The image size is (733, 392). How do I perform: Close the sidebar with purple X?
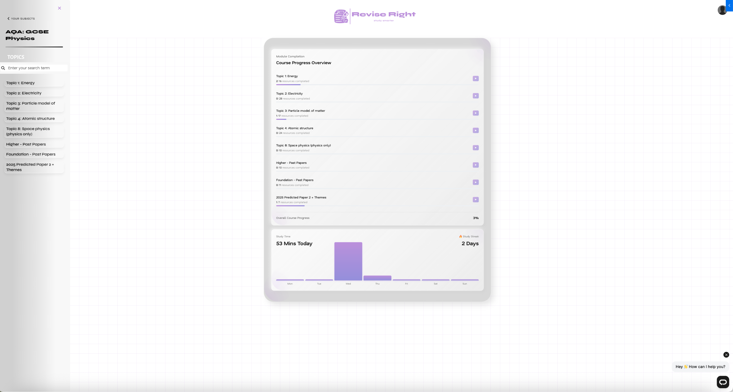pyautogui.click(x=60, y=8)
